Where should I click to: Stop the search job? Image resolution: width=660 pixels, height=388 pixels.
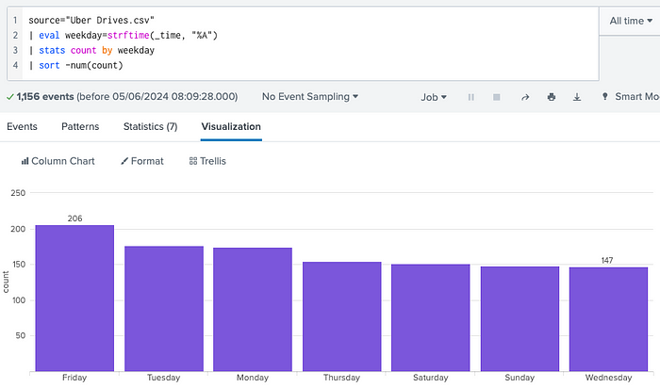coord(497,97)
